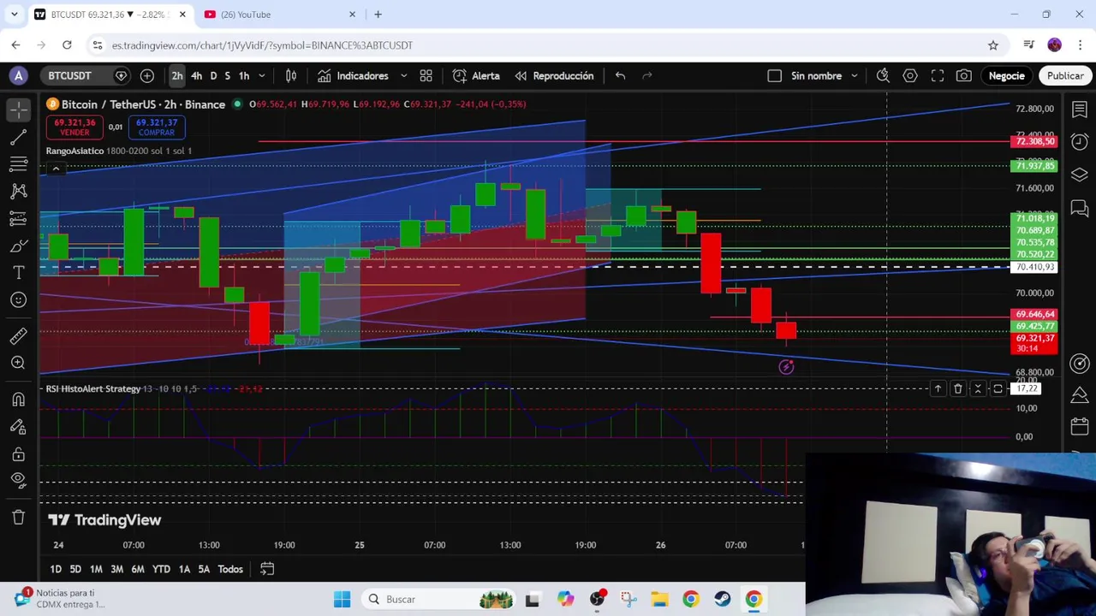Viewport: 1096px width, 616px height.
Task: Select the text annotation tool
Action: click(x=19, y=273)
